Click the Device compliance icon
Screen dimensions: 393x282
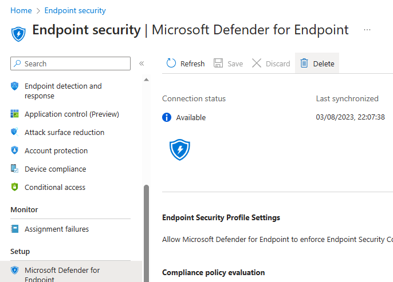click(15, 169)
